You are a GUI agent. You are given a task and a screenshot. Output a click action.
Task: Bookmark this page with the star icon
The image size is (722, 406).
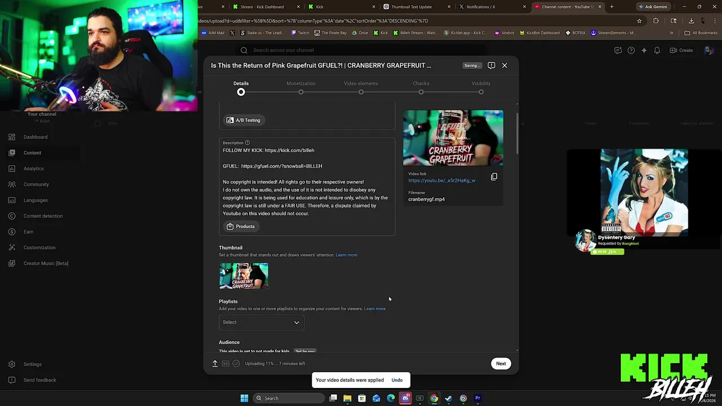tap(639, 21)
